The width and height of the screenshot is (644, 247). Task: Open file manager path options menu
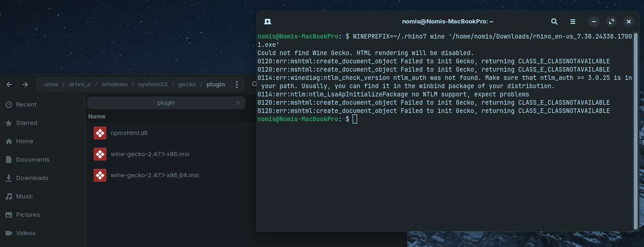[237, 84]
